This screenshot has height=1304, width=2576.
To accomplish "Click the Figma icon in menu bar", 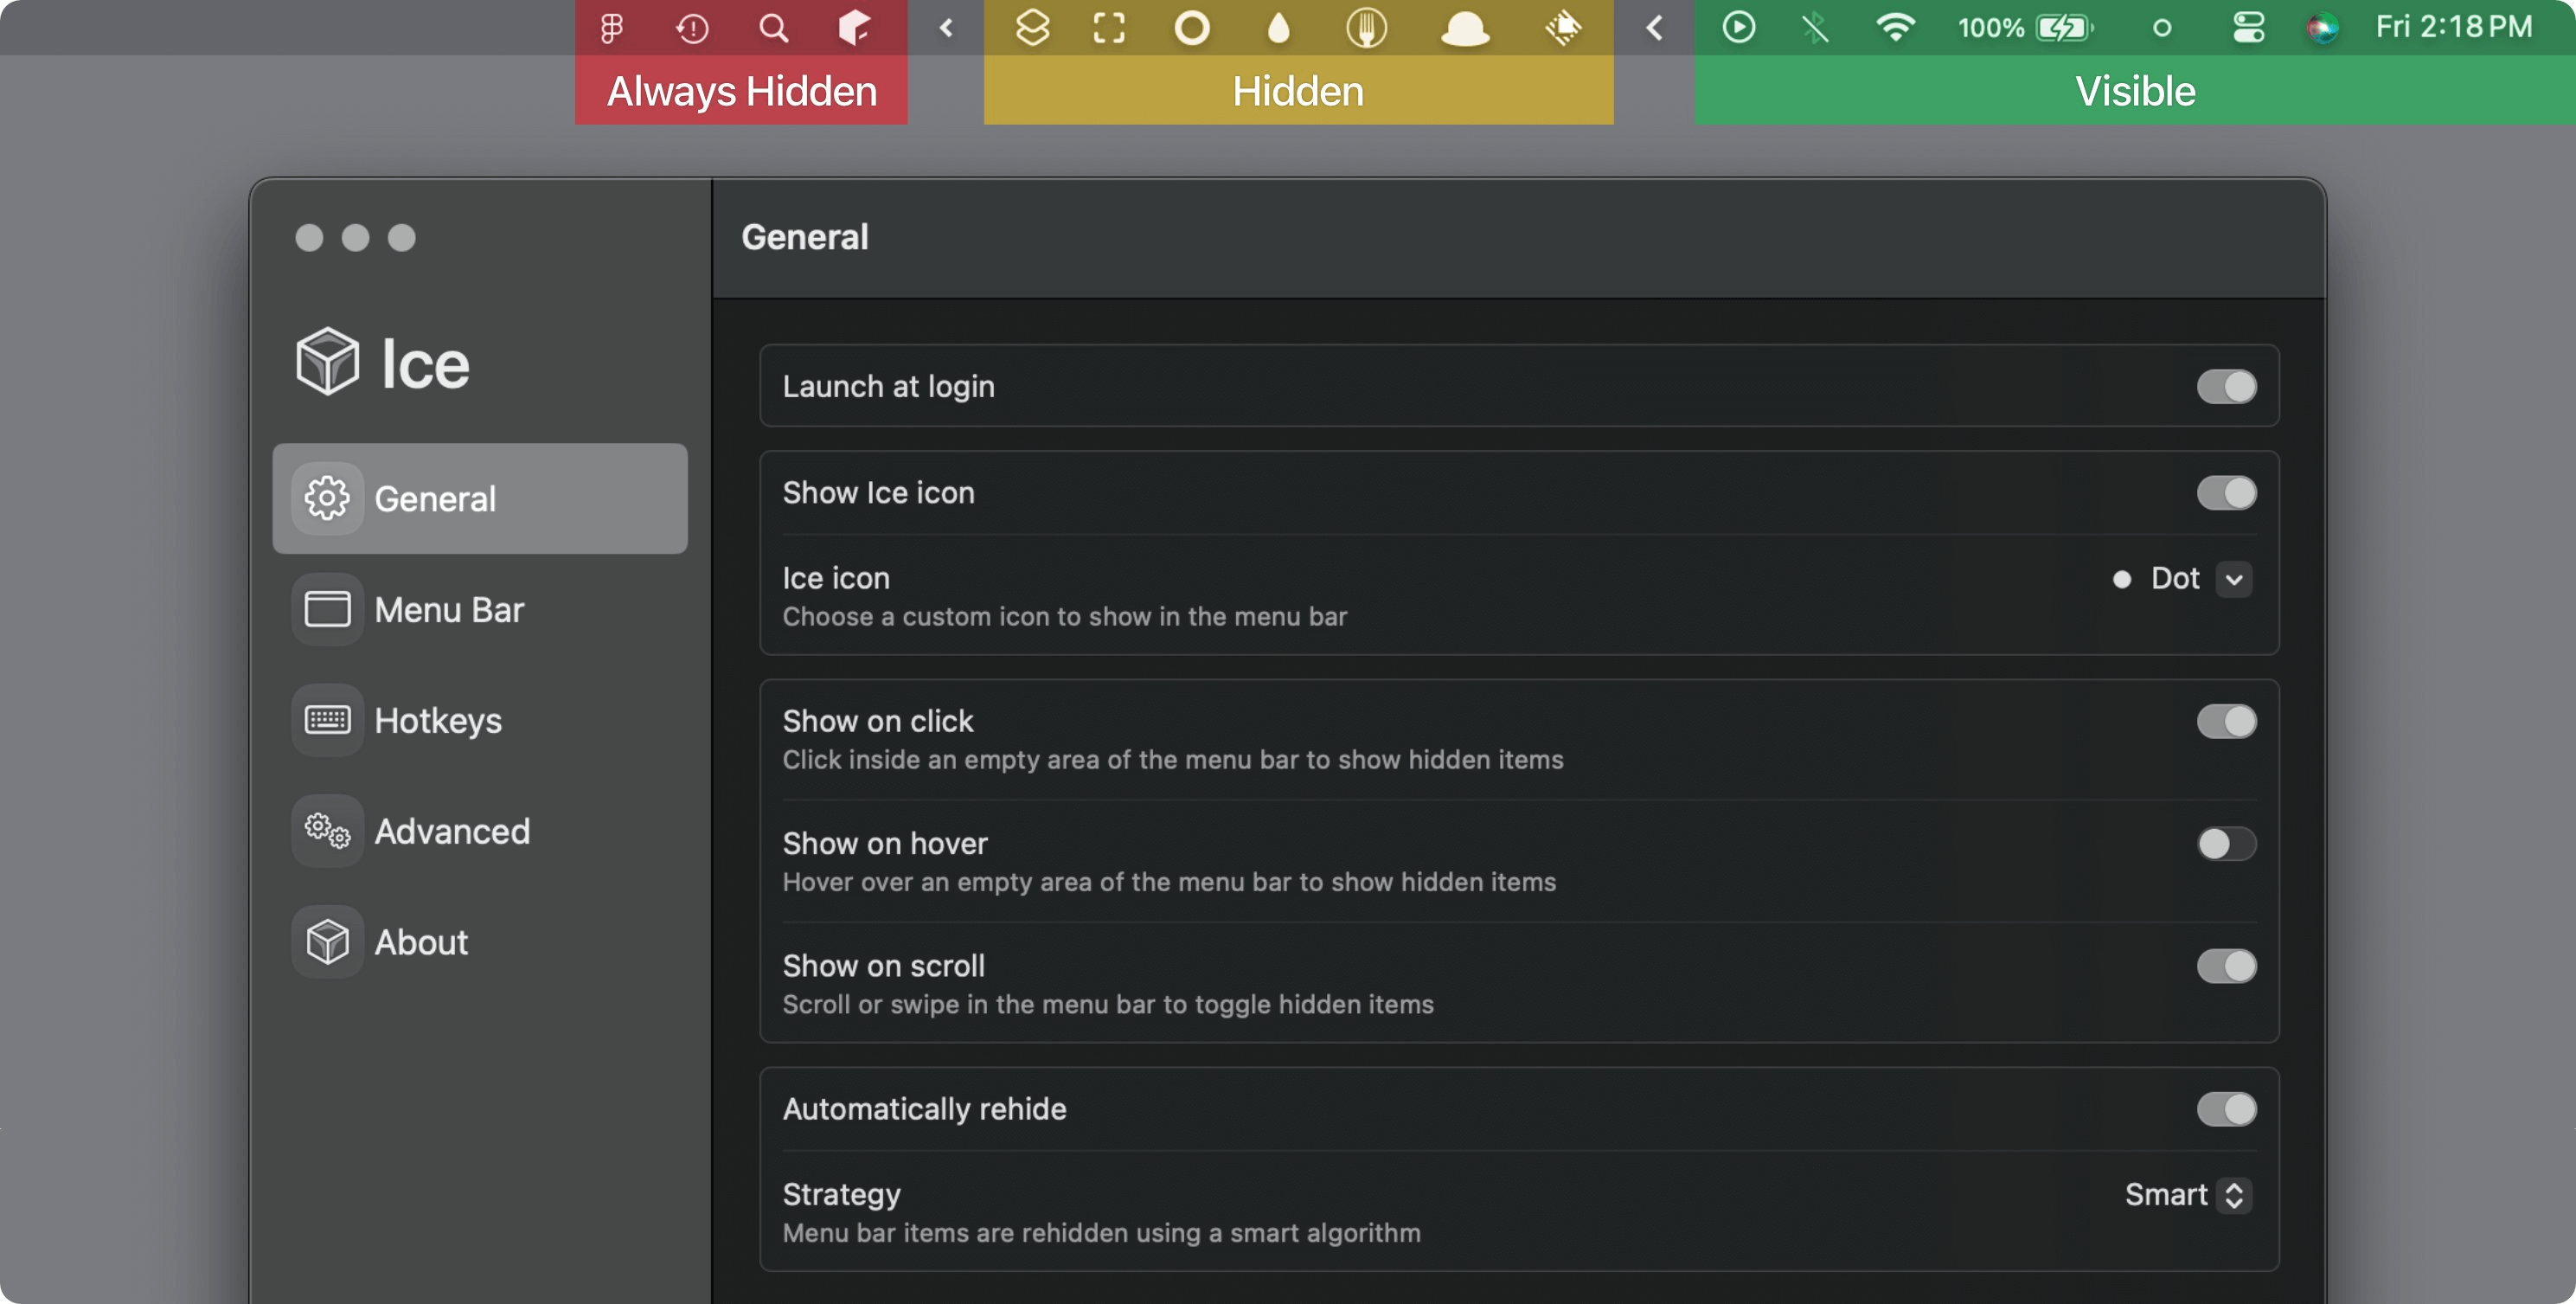I will tap(611, 28).
